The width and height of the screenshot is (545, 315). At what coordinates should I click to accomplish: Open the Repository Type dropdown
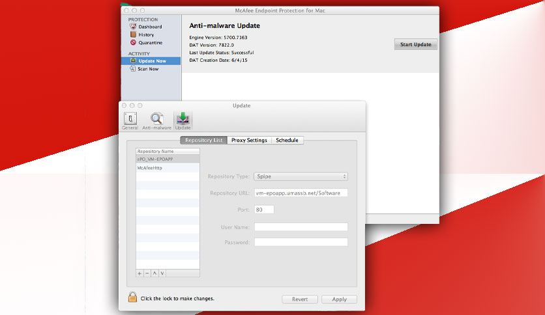(x=301, y=176)
